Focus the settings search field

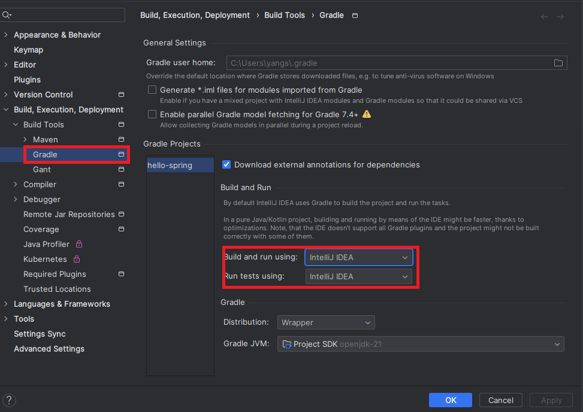(x=62, y=15)
